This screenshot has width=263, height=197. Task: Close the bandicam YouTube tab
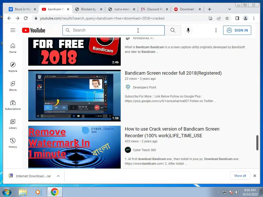pos(68,9)
